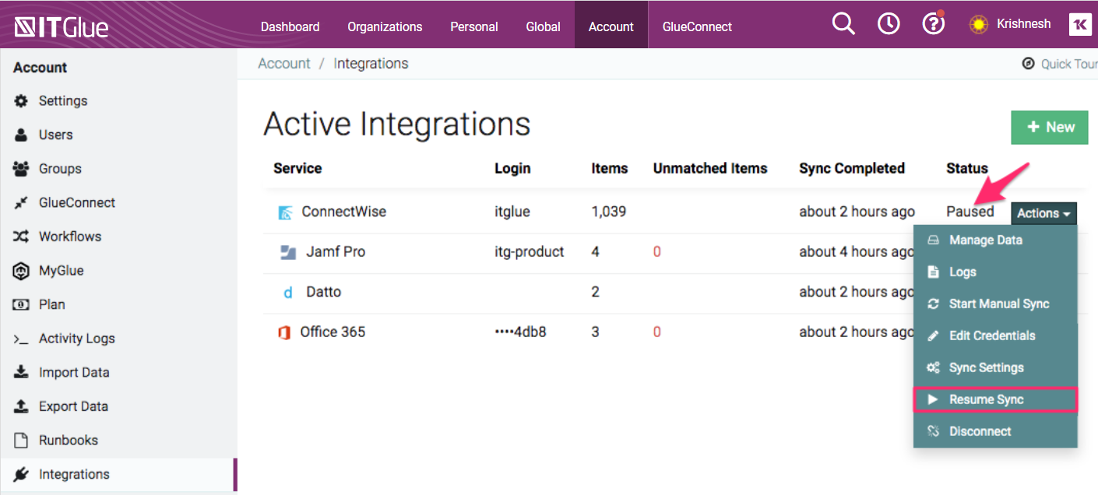Open Users in the sidebar
This screenshot has width=1098, height=495.
coord(55,135)
